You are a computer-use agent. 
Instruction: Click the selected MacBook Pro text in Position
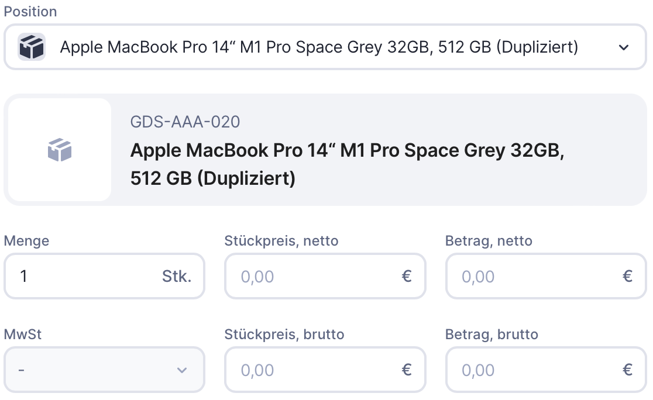[x=319, y=47]
